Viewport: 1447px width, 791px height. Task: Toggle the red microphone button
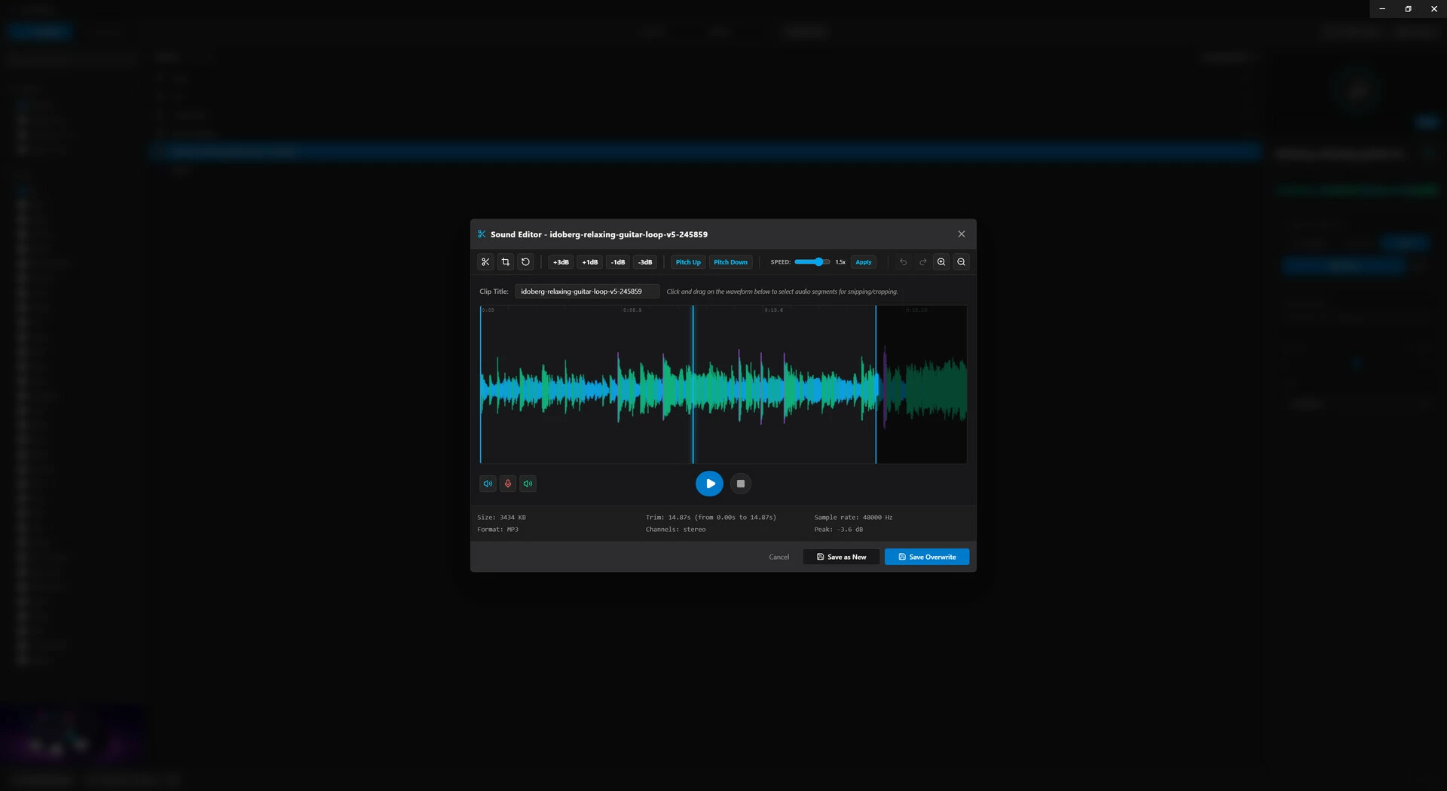pyautogui.click(x=508, y=484)
